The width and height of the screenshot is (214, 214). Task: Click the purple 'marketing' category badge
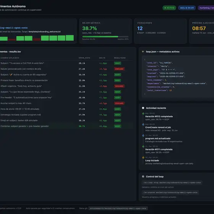206,8
